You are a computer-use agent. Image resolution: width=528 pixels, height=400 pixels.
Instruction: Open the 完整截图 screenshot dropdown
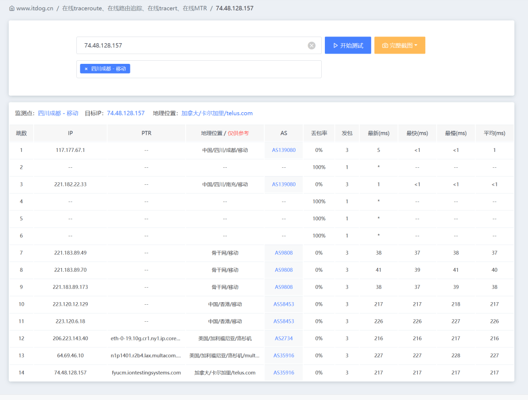point(400,45)
